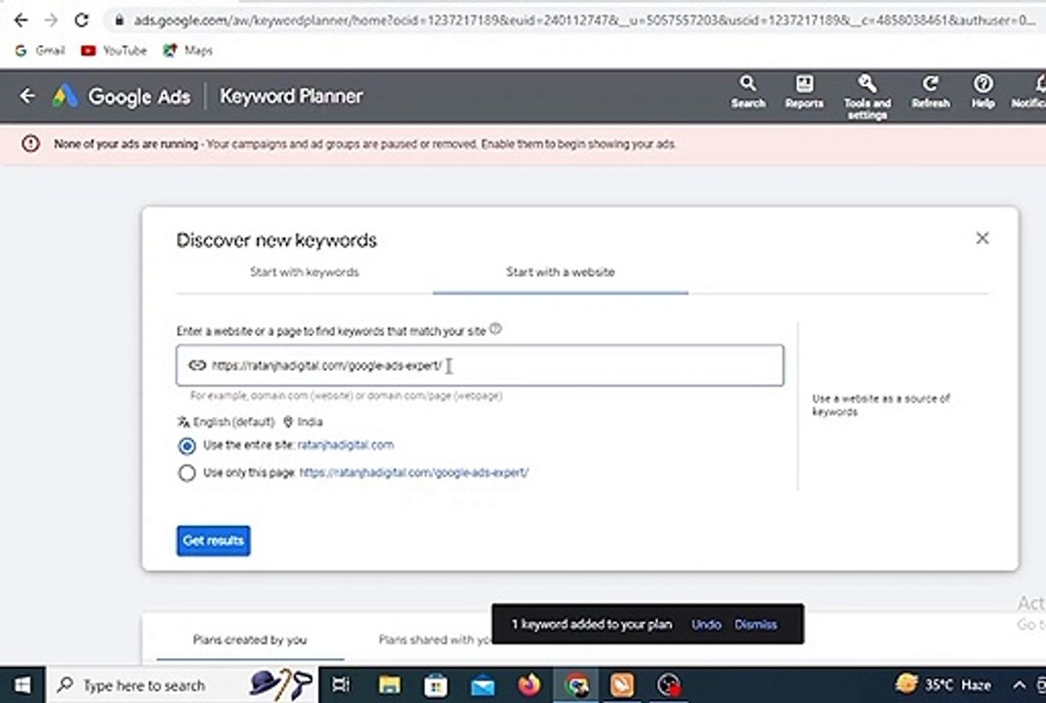Reload the page with browser refresh icon
Viewport: 1046px width, 703px height.
click(x=81, y=20)
